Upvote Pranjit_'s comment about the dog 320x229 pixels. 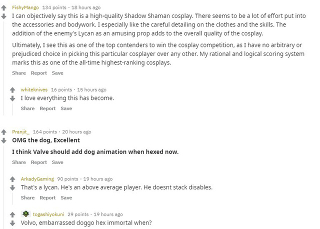(x=4, y=132)
